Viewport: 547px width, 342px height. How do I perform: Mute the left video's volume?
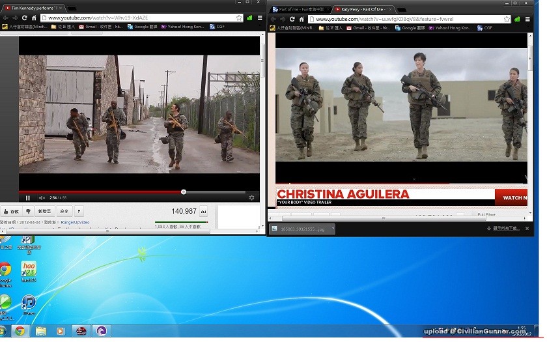tap(42, 197)
